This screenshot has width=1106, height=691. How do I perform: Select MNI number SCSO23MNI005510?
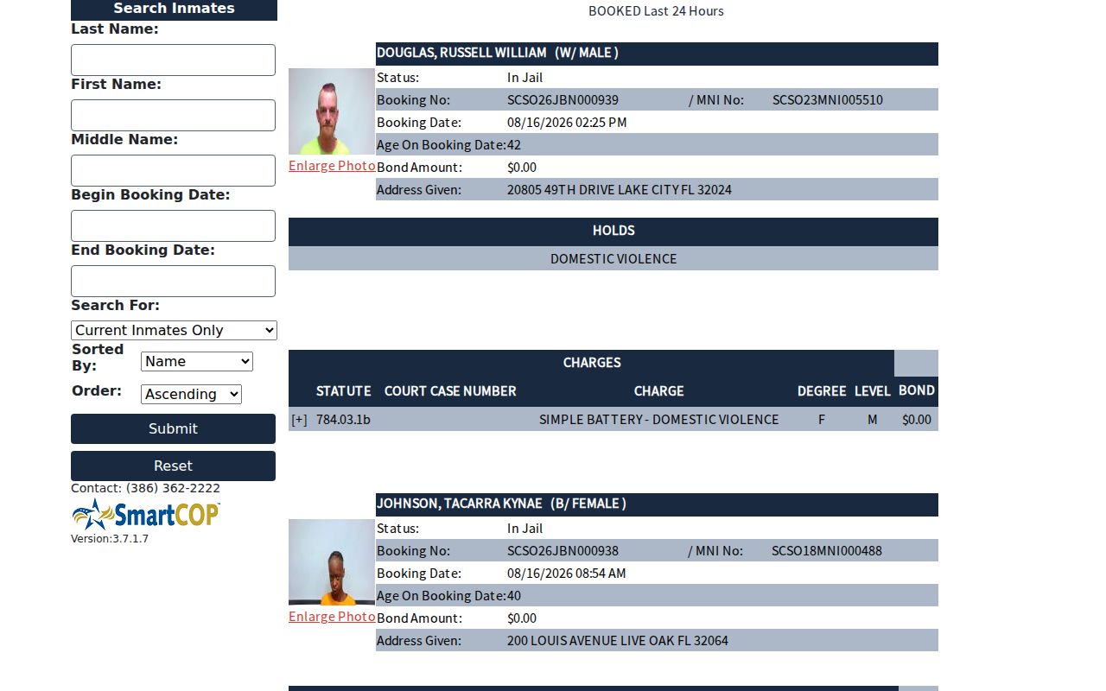pos(828,100)
